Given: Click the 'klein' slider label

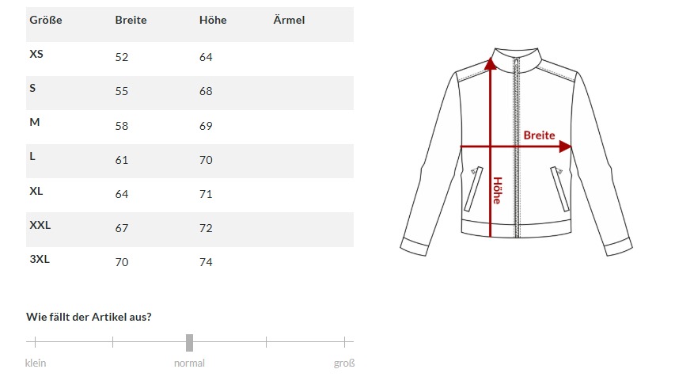Looking at the screenshot, I should pyautogui.click(x=36, y=363).
